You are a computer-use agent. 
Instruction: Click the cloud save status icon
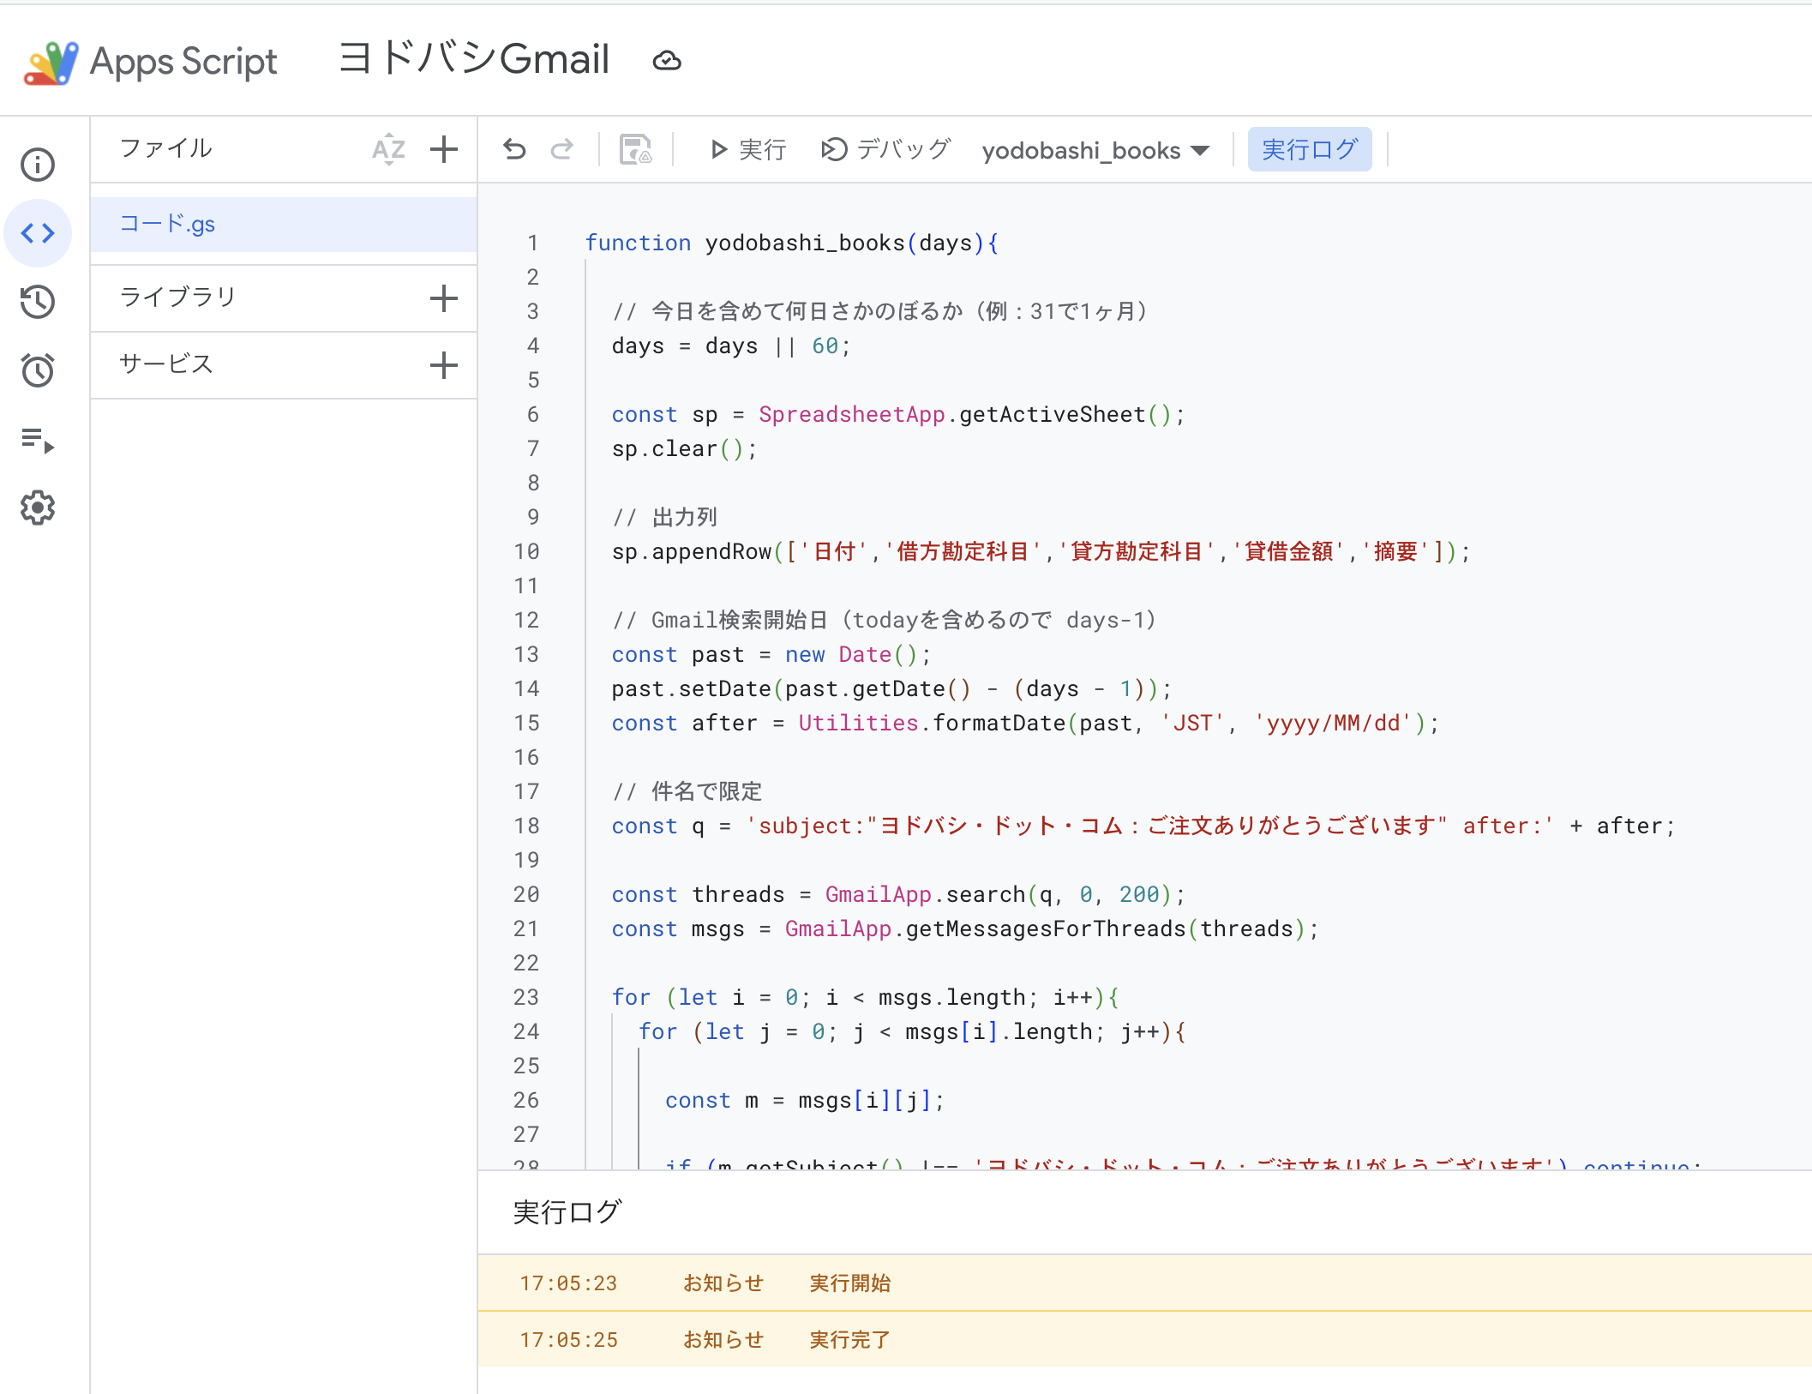pyautogui.click(x=667, y=61)
